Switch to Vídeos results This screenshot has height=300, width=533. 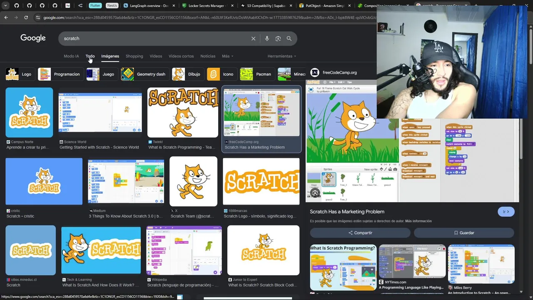point(156,56)
